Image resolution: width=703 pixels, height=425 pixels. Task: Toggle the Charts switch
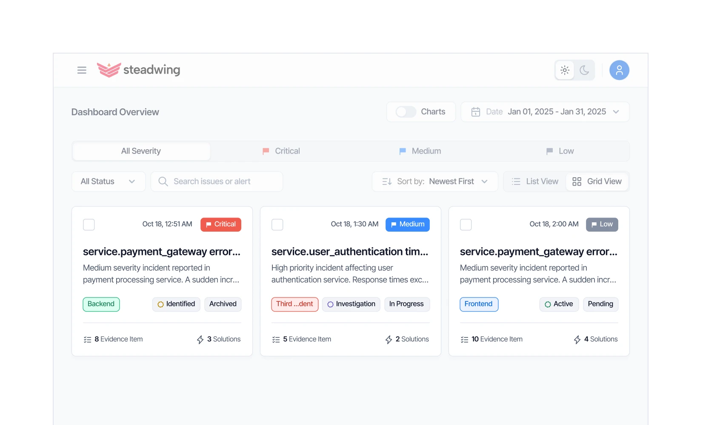coord(406,112)
